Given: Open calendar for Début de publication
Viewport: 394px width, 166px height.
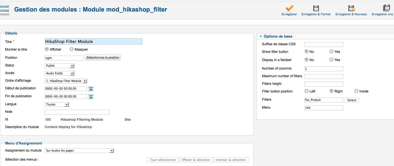Looking at the screenshot, I should [x=91, y=89].
